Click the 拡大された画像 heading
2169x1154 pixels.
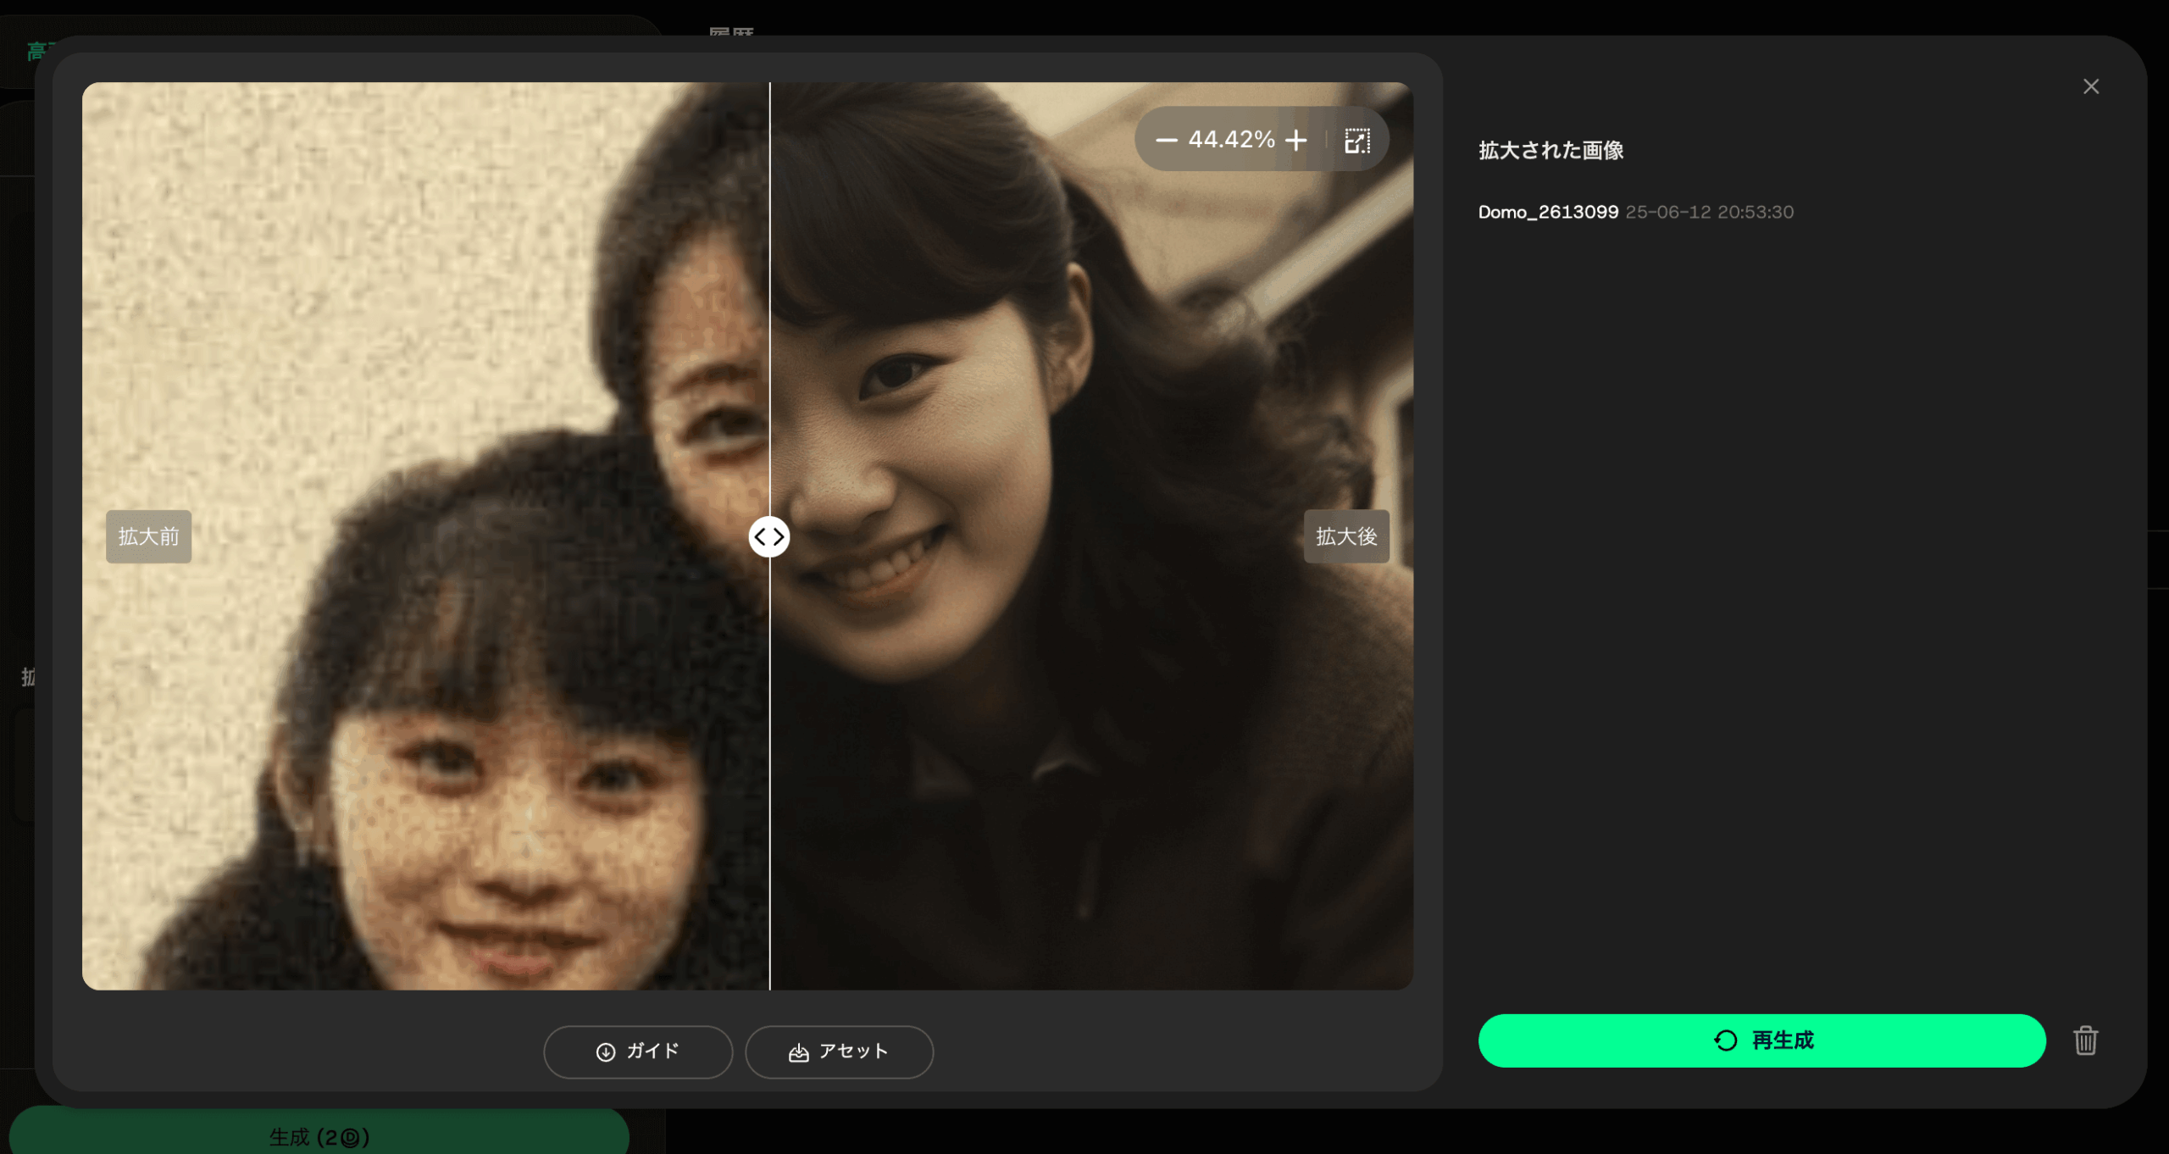pos(1550,151)
